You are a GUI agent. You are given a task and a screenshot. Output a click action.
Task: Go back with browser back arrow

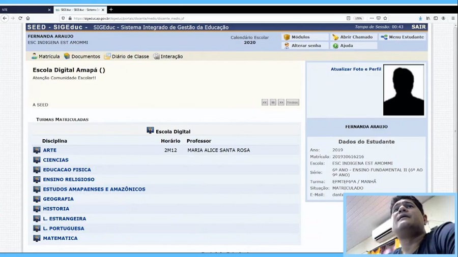[5, 18]
